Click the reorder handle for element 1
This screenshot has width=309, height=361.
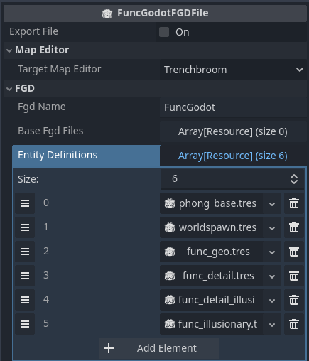(25, 227)
